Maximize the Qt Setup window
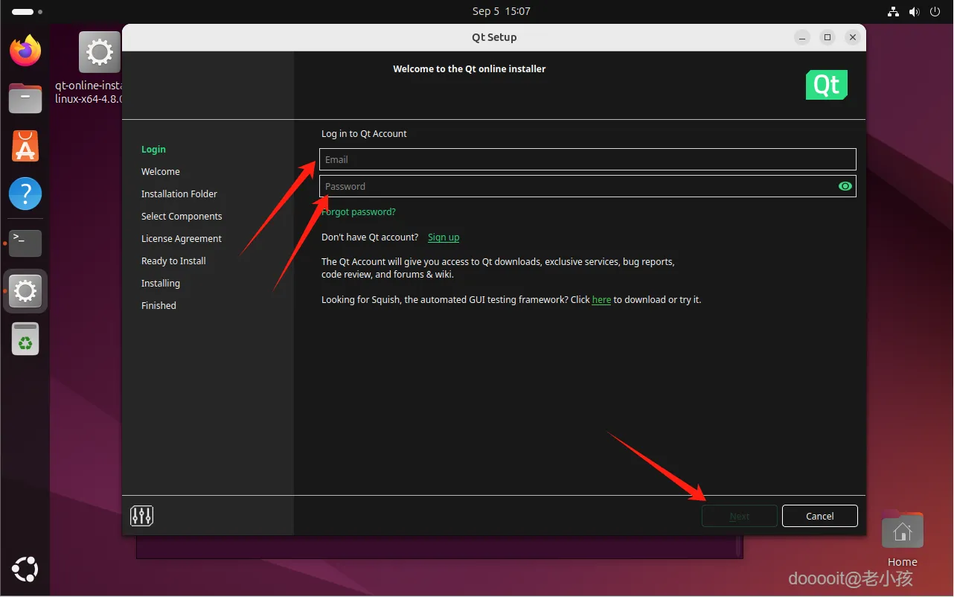This screenshot has height=597, width=954. click(827, 37)
